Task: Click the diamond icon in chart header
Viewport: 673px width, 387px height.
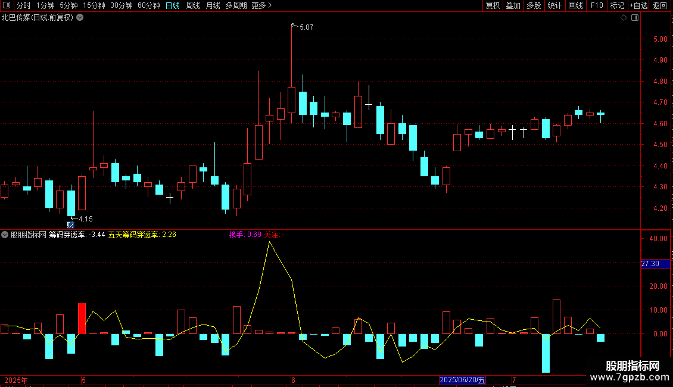Action: [624, 18]
